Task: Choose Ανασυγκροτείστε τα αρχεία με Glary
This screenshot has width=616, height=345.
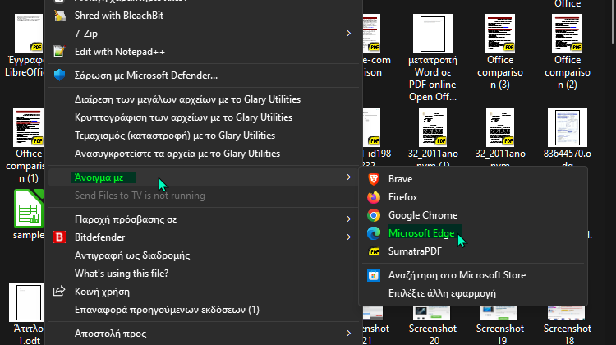Action: tap(204, 154)
